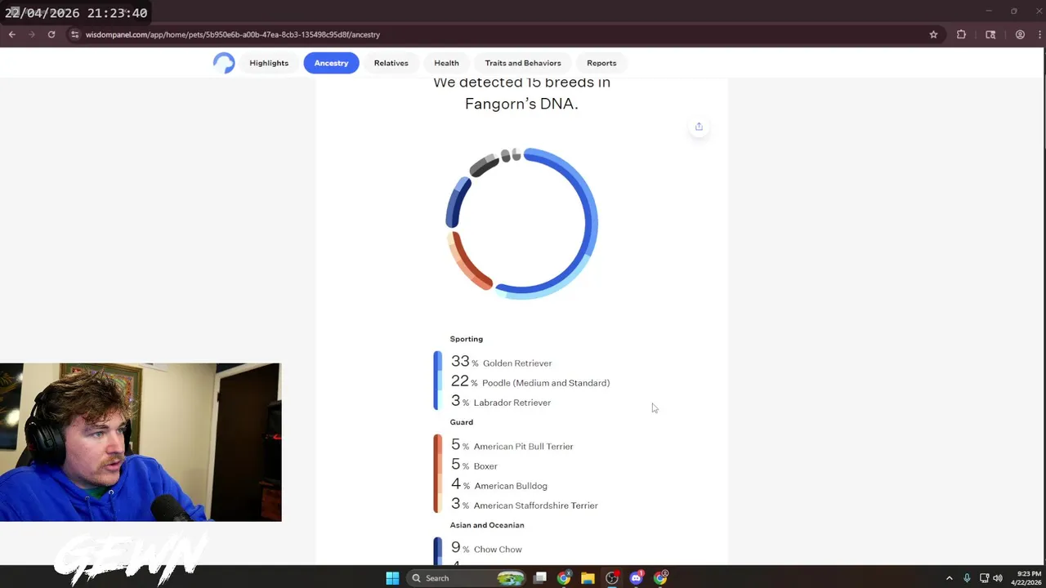Click the Asian and Oceanian group heading

(487, 525)
